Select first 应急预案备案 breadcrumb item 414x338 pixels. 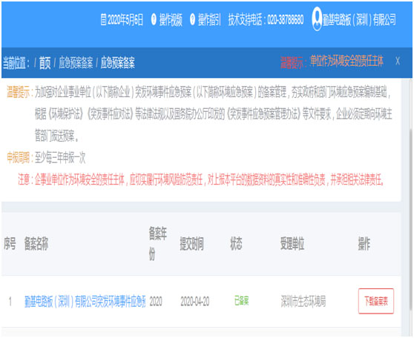click(76, 63)
